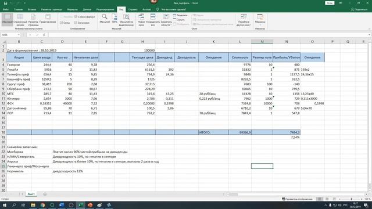The width and height of the screenshot is (372, 209).
Task: Open the Name Box dropdown arrow
Action: point(19,35)
